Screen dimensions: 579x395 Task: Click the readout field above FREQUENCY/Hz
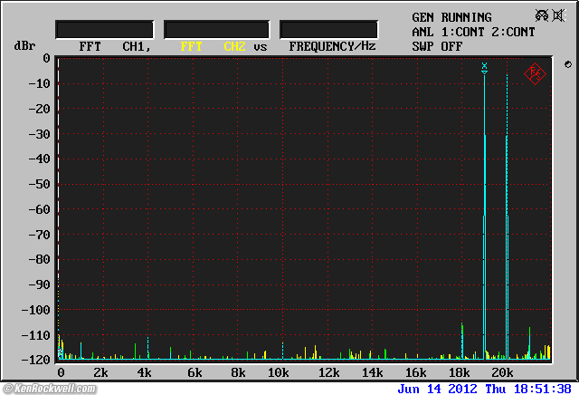click(x=328, y=29)
